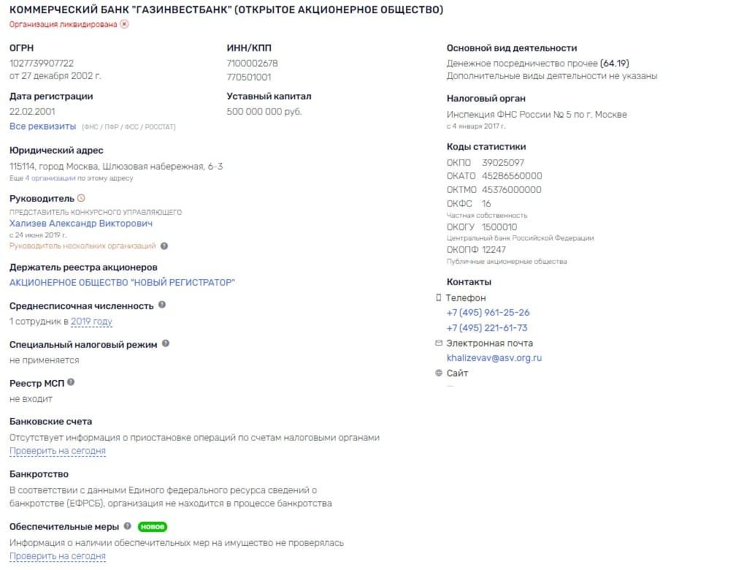Call phone number +7 (495) 961-25-26
The image size is (744, 570).
coord(488,313)
